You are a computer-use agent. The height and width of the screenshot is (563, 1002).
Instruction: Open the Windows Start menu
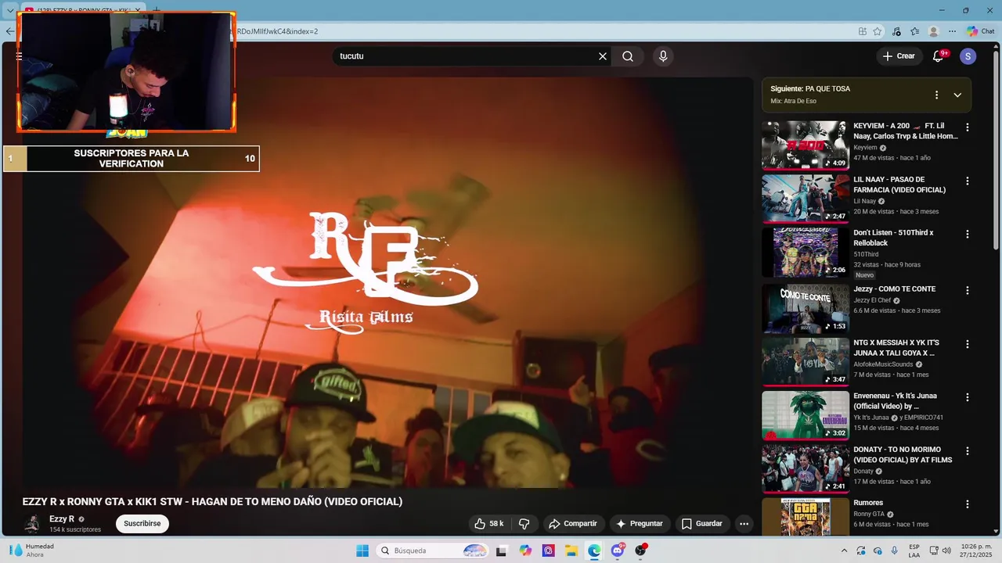(x=362, y=550)
